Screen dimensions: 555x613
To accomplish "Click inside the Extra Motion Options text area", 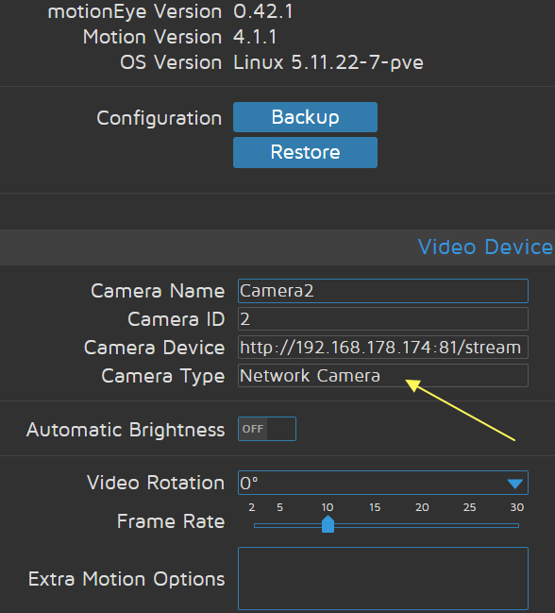I will pyautogui.click(x=383, y=579).
